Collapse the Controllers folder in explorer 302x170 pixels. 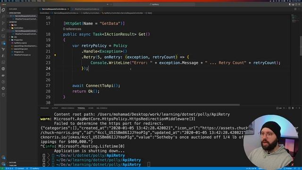(x=22, y=28)
